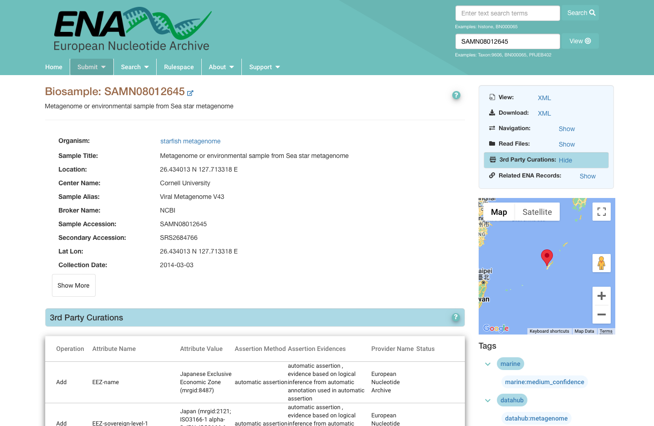Viewport: 654px width, 426px height.
Task: Open external link icon beside Biosample title
Action: (190, 93)
